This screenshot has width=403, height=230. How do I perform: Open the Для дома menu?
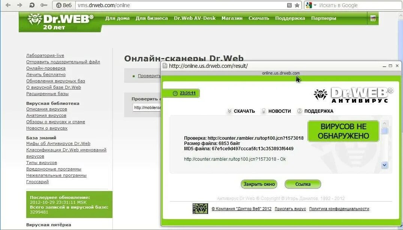click(117, 18)
